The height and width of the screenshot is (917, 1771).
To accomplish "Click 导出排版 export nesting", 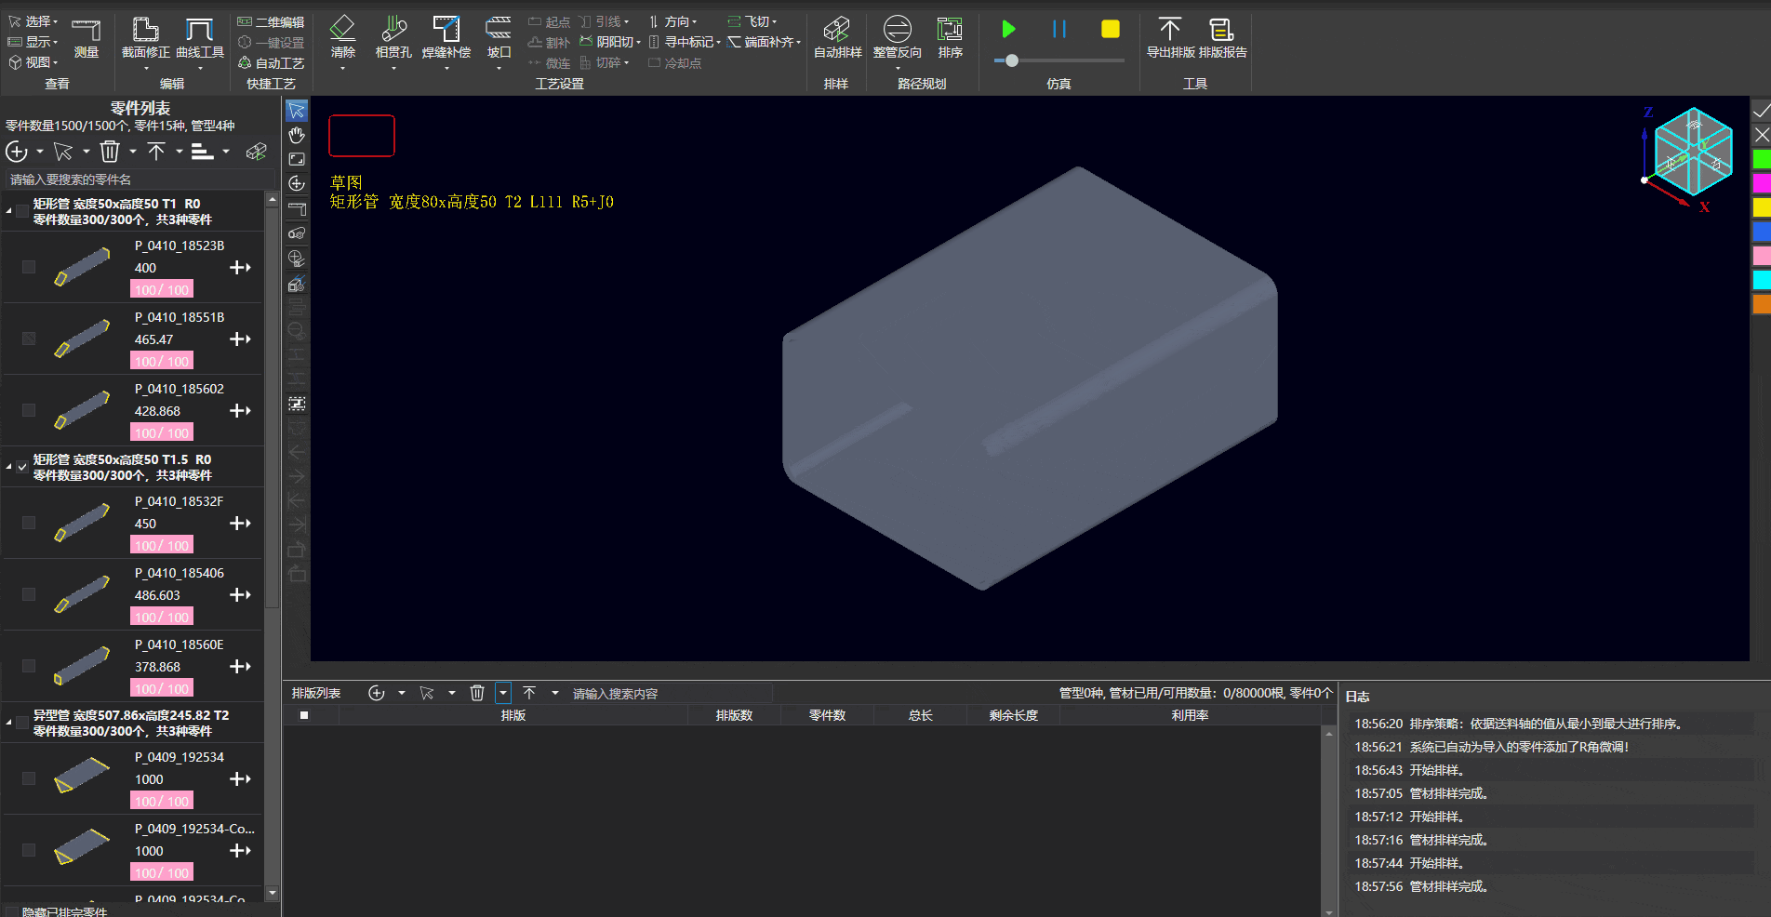I will point(1170,38).
